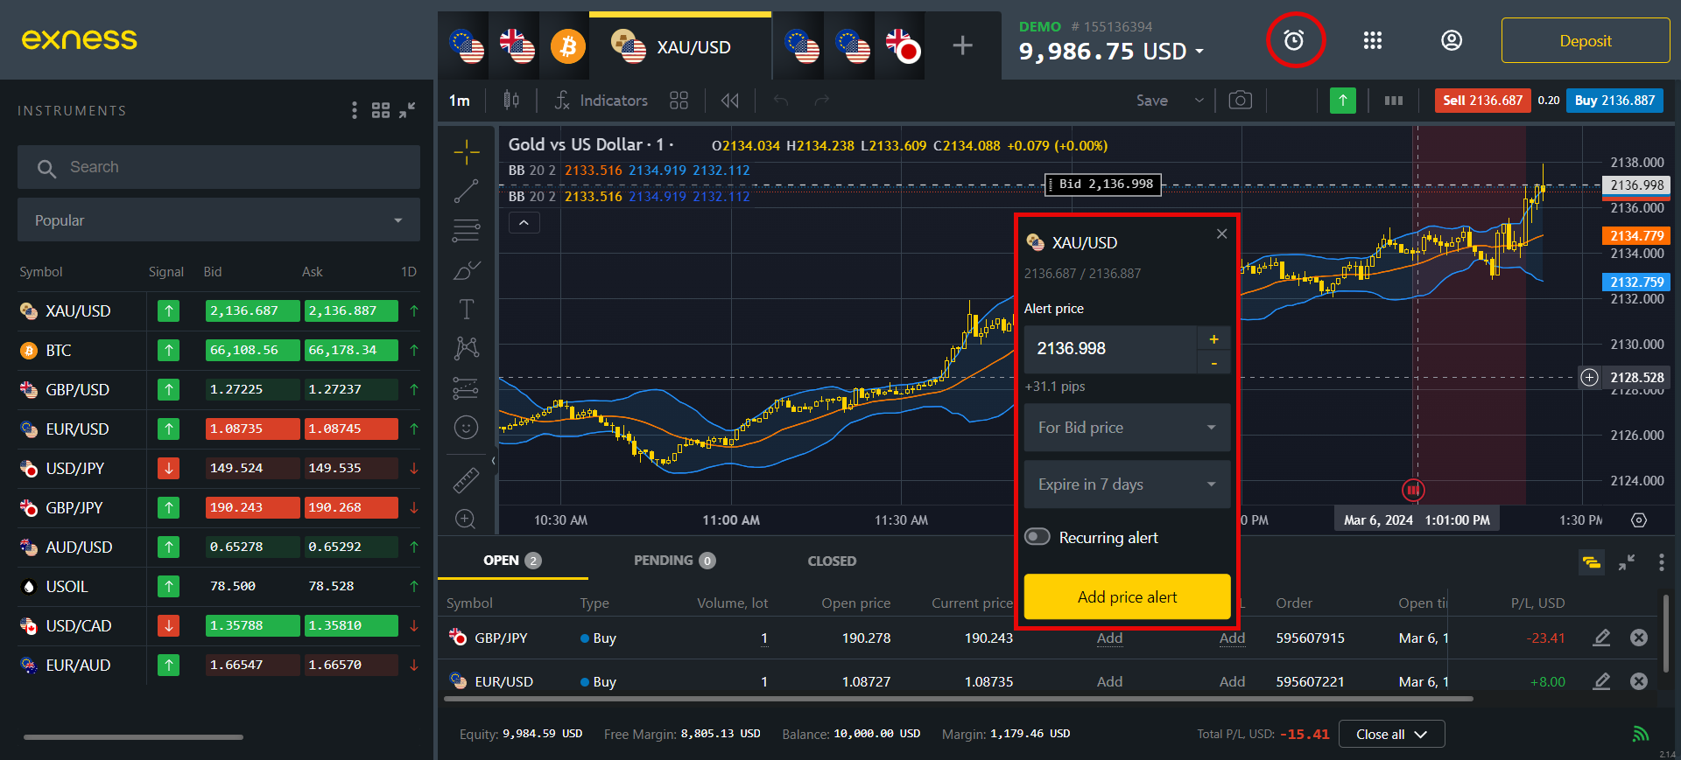The image size is (1681, 760).
Task: Click the orders table horizontal scrollbar
Action: pos(959,699)
